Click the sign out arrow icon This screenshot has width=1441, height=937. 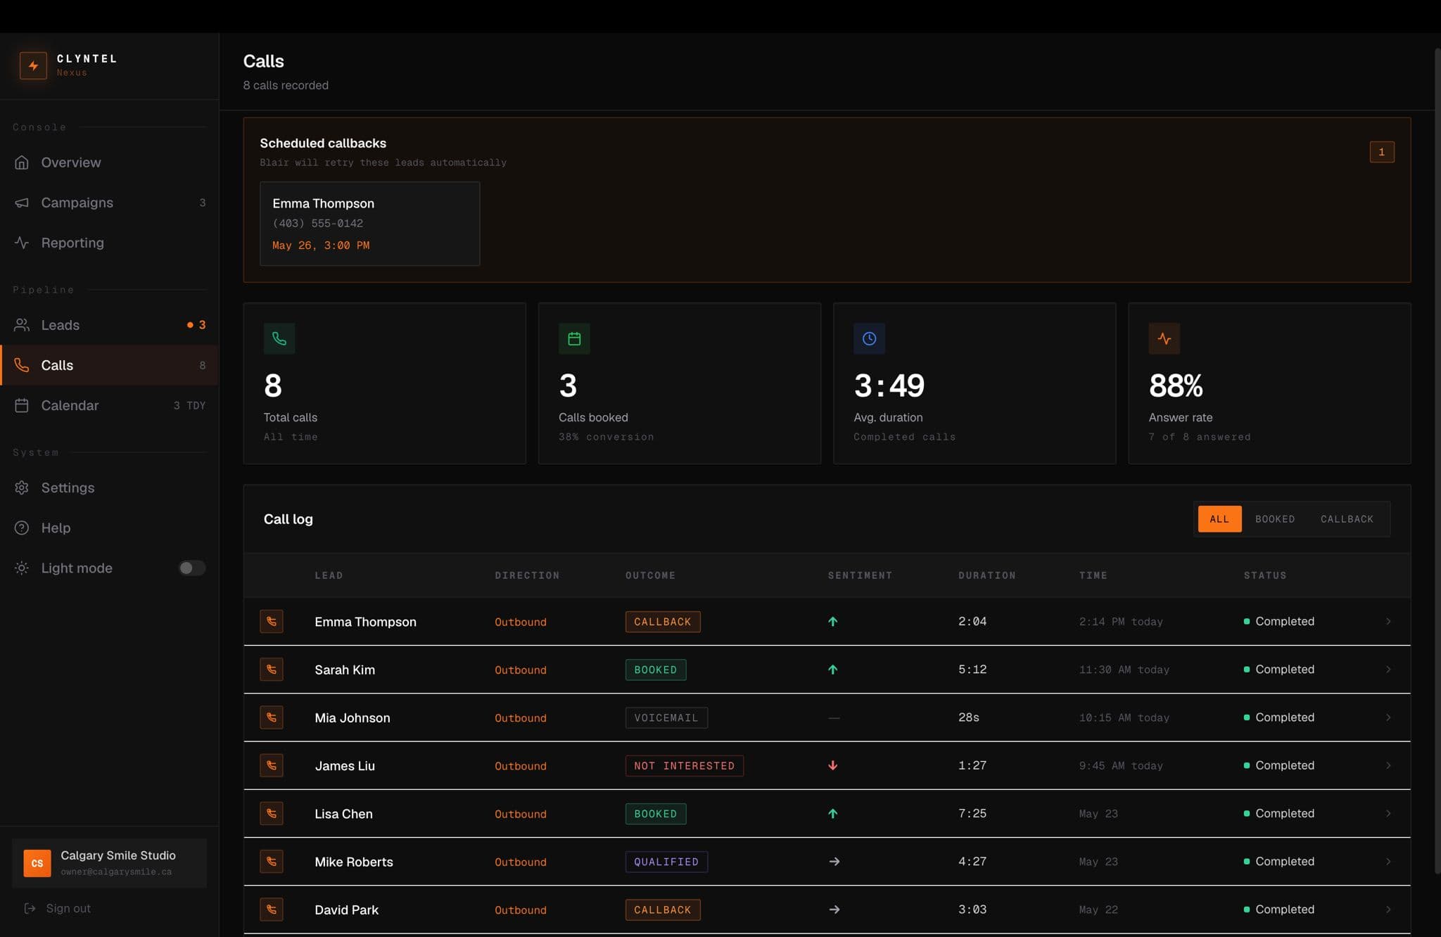30,908
